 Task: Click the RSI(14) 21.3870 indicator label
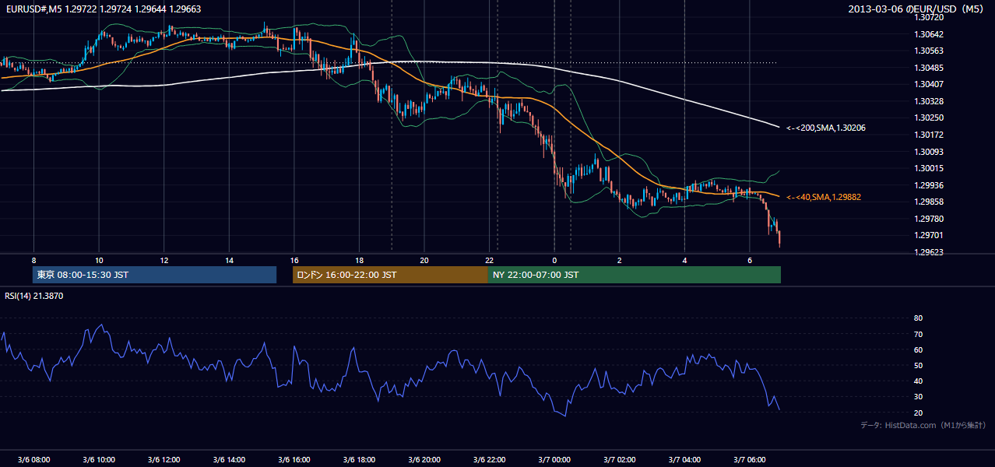(33, 296)
